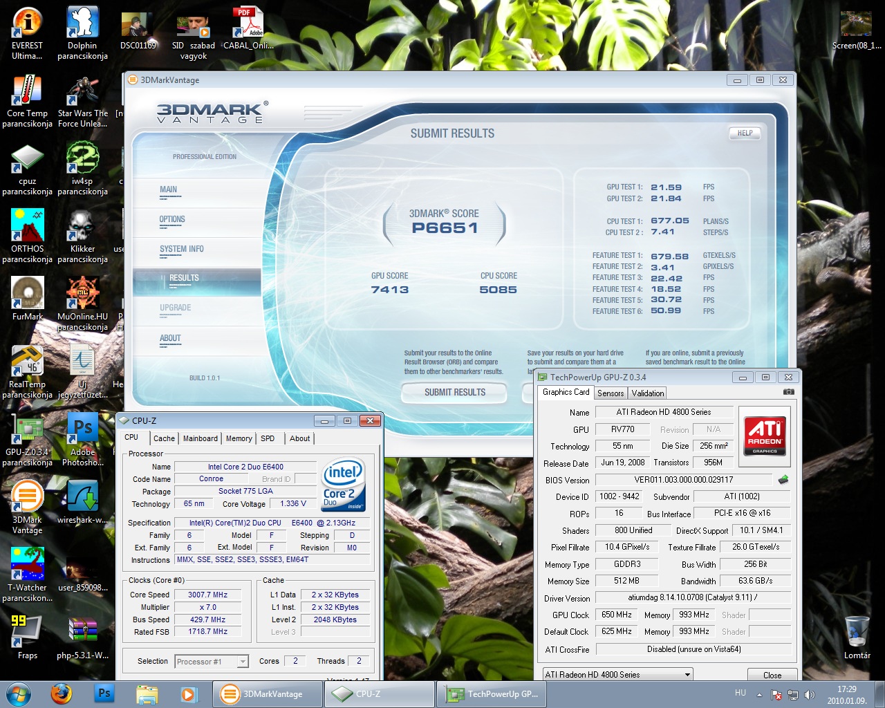
Task: Switch to the Cache tab in CPU-Z
Action: click(x=164, y=438)
